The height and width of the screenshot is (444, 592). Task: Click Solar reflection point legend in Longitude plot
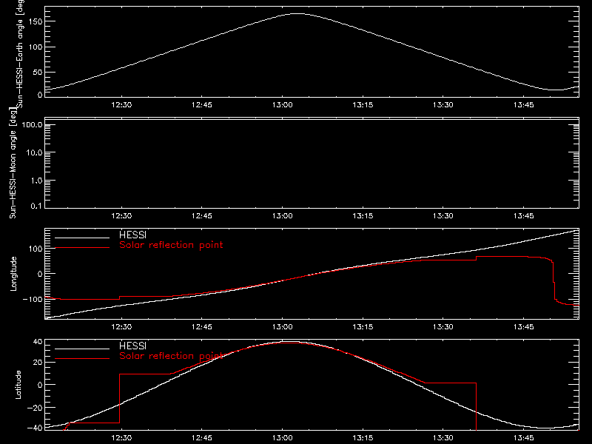(171, 245)
